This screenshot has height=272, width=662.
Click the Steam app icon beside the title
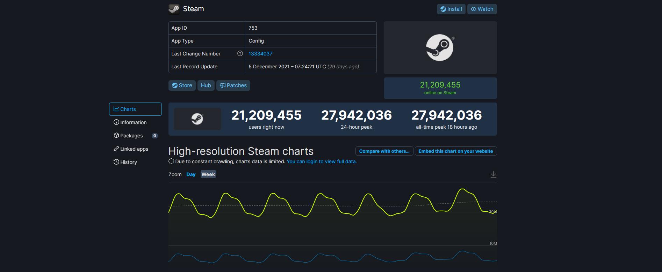(x=174, y=9)
